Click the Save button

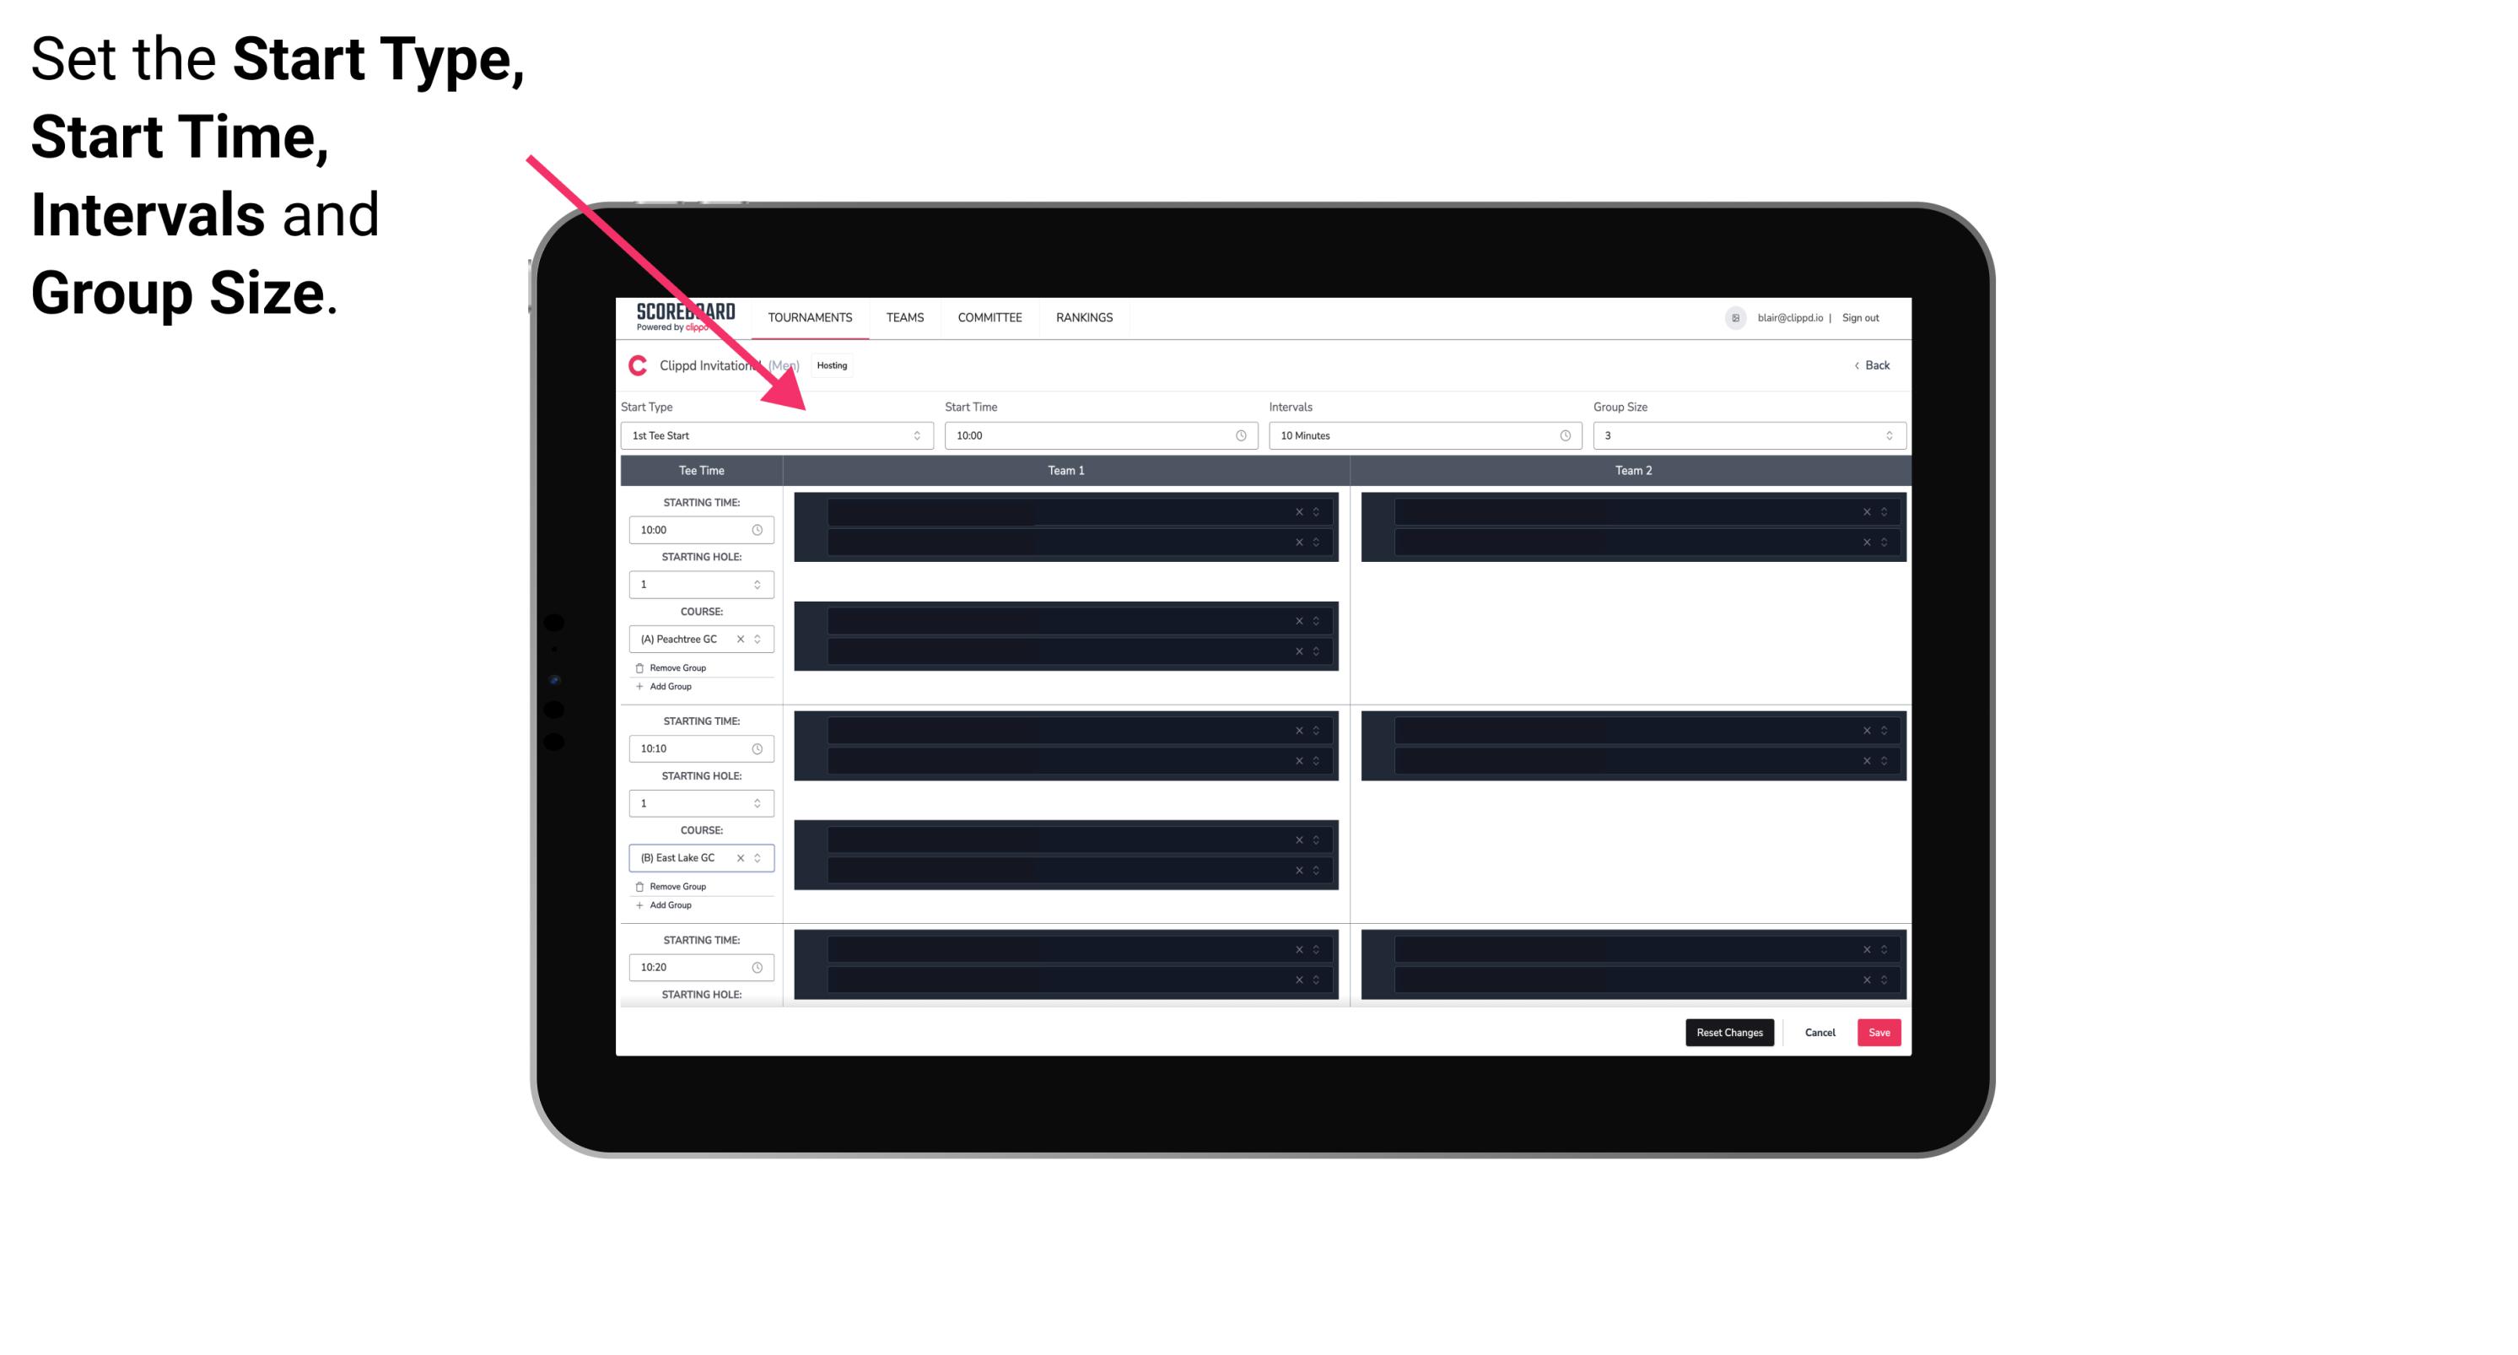pyautogui.click(x=1879, y=1031)
